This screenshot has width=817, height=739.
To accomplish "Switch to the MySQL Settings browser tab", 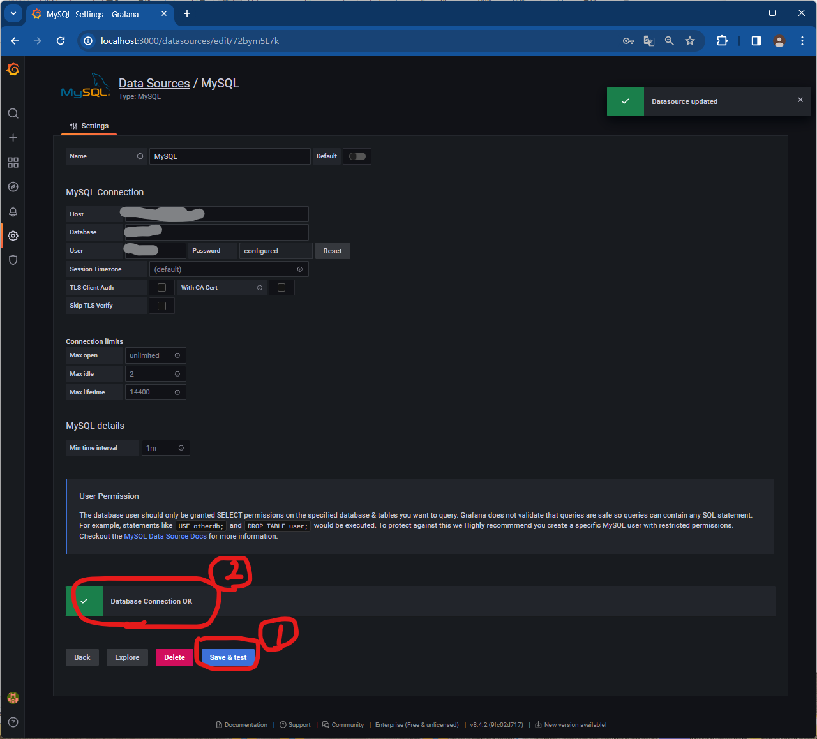I will point(93,14).
